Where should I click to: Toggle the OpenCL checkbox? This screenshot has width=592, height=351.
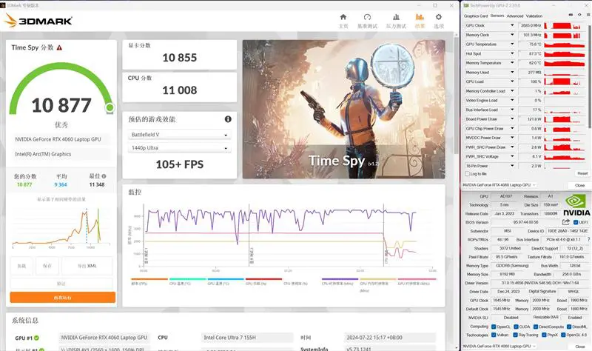tap(494, 327)
